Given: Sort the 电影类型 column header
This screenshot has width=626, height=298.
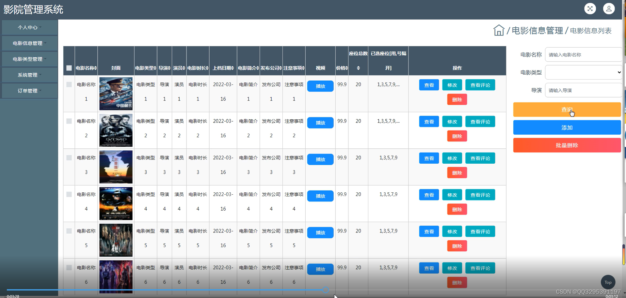Looking at the screenshot, I should tap(146, 68).
